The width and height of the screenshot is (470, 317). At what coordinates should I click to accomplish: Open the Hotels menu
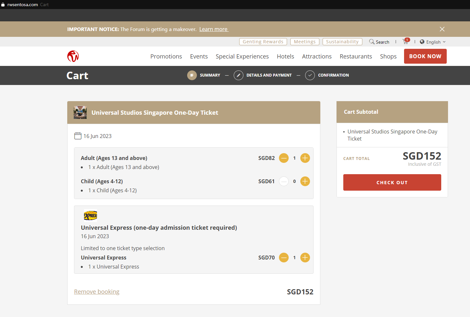[x=285, y=56]
